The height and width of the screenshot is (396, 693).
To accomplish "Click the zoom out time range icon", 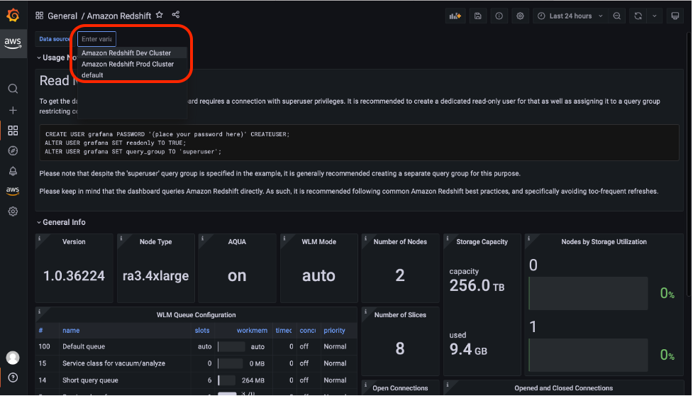I will (x=617, y=16).
